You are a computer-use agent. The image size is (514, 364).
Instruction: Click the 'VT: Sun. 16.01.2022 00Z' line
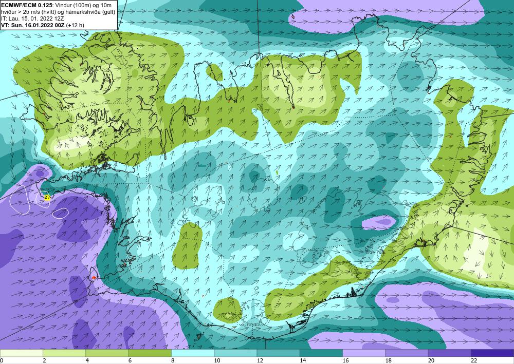pyautogui.click(x=33, y=25)
